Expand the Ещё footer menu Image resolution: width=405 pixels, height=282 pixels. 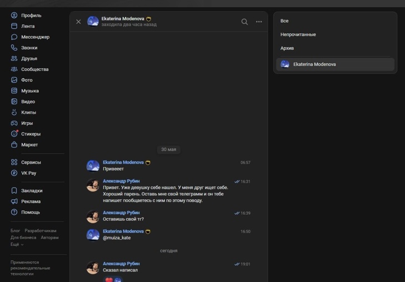pos(17,244)
